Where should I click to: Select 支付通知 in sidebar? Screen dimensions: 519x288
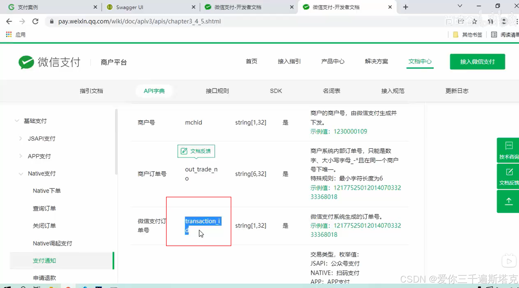(62, 261)
